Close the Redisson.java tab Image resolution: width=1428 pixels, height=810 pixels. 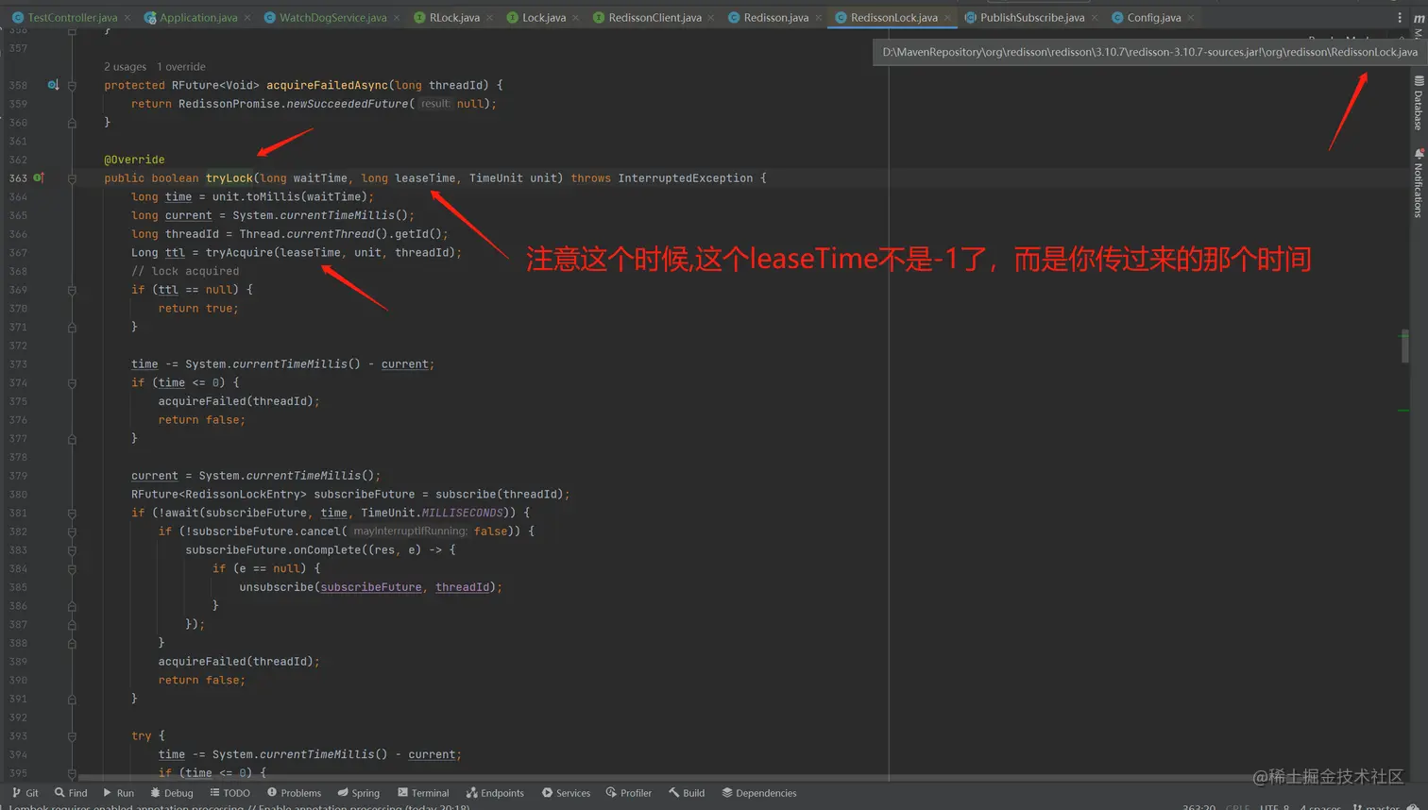coord(819,18)
